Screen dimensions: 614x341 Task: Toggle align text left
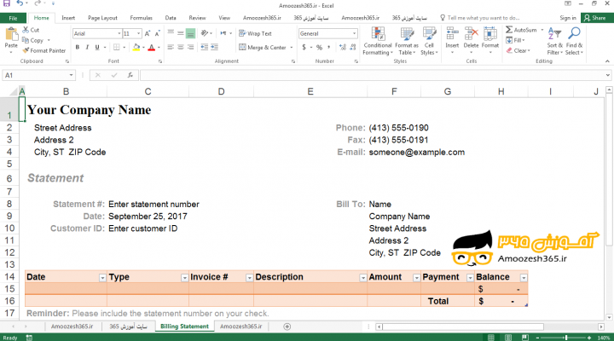coord(171,47)
